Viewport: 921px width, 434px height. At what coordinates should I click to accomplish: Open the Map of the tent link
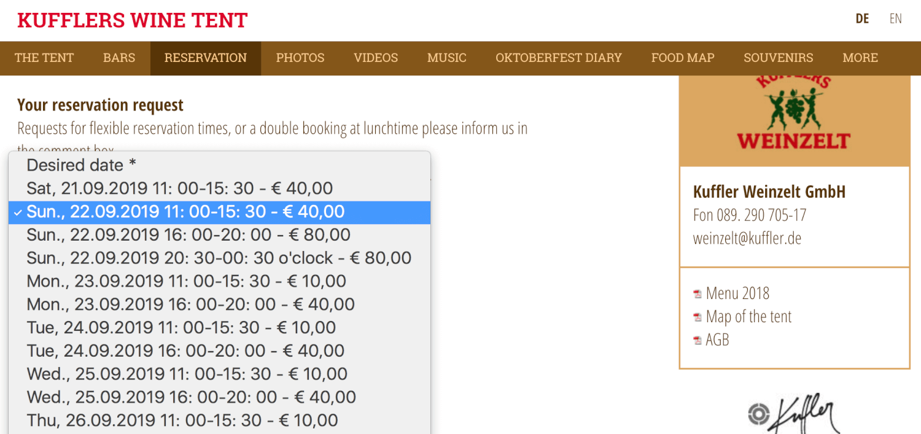click(749, 317)
